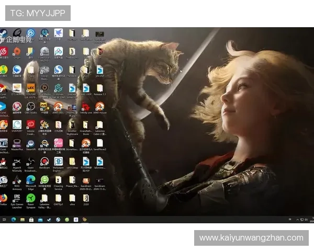Open the Epic Games Launcher shortcut

point(17,198)
